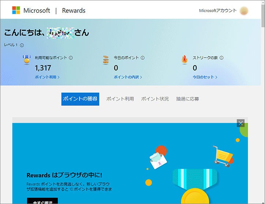Viewport: 265px width, 204px height.
Task: Click the medal illustration in the banner
Action: coord(195,186)
